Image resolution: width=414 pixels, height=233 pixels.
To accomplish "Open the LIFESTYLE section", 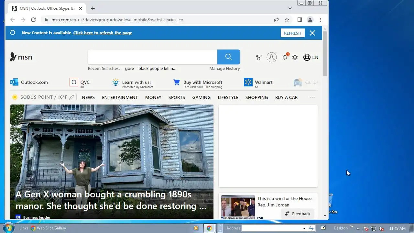I will tap(228, 97).
